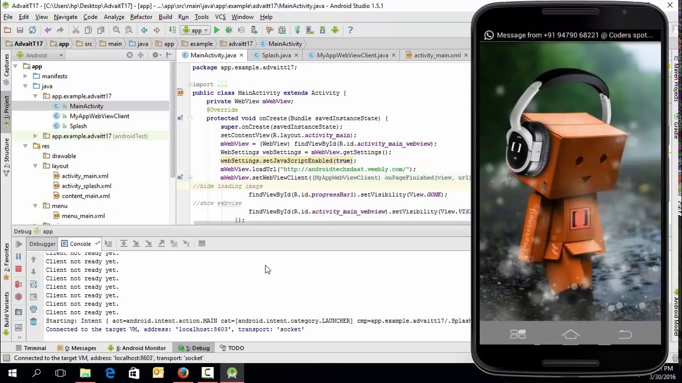Start debugging with the green bug icon
The image size is (682, 383).
tap(229, 30)
